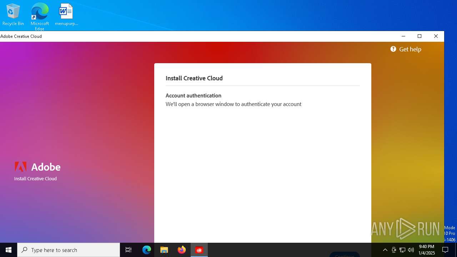The width and height of the screenshot is (457, 257).
Task: Open the notification center icon
Action: [x=445, y=250]
